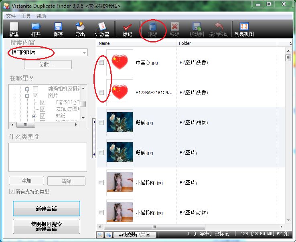The width and height of the screenshot is (296, 242).
Task: Open the 工具 menu
Action: [26, 16]
